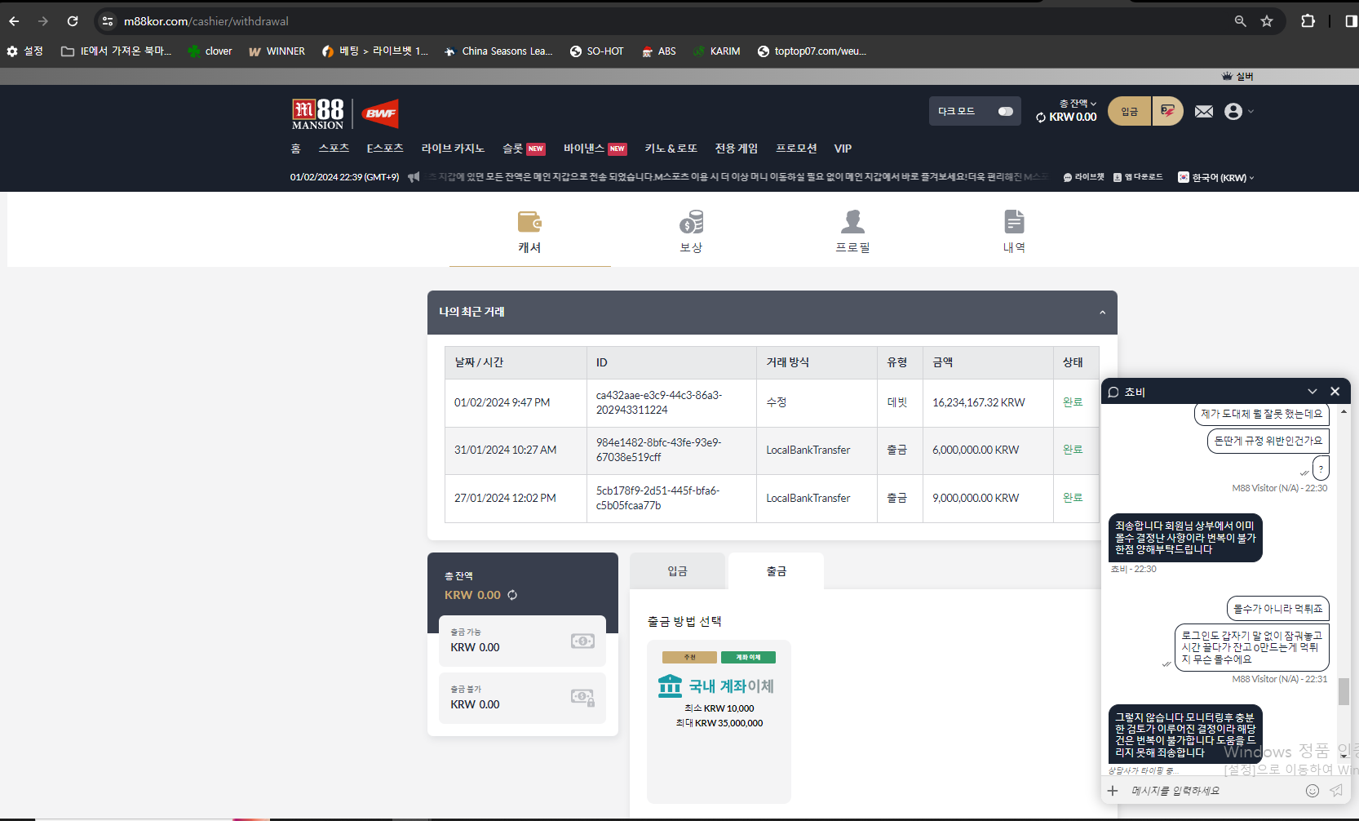The height and width of the screenshot is (821, 1359).
Task: Click the chat message input field
Action: coord(1207,790)
